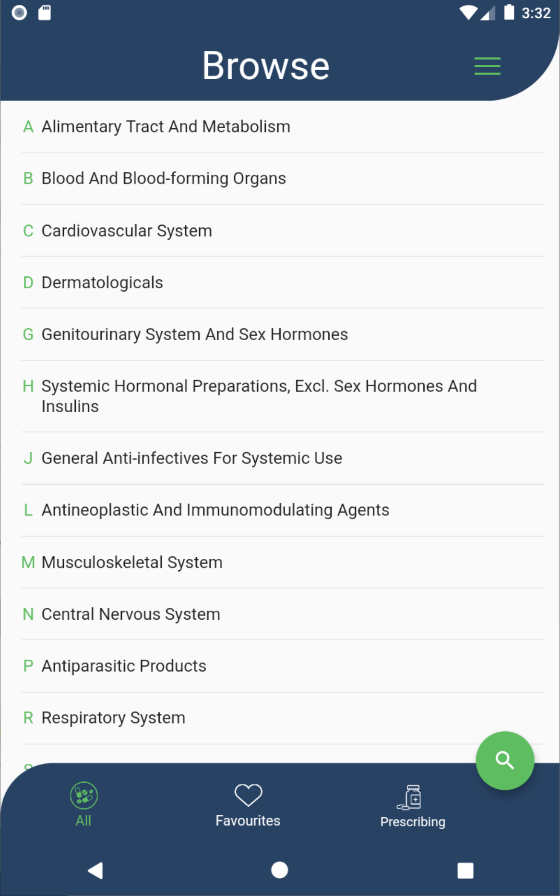The height and width of the screenshot is (896, 560).
Task: Open the hamburger menu icon
Action: click(487, 66)
